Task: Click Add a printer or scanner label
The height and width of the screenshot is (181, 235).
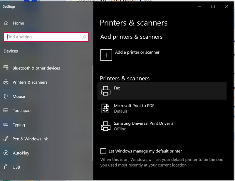Action: (x=137, y=52)
